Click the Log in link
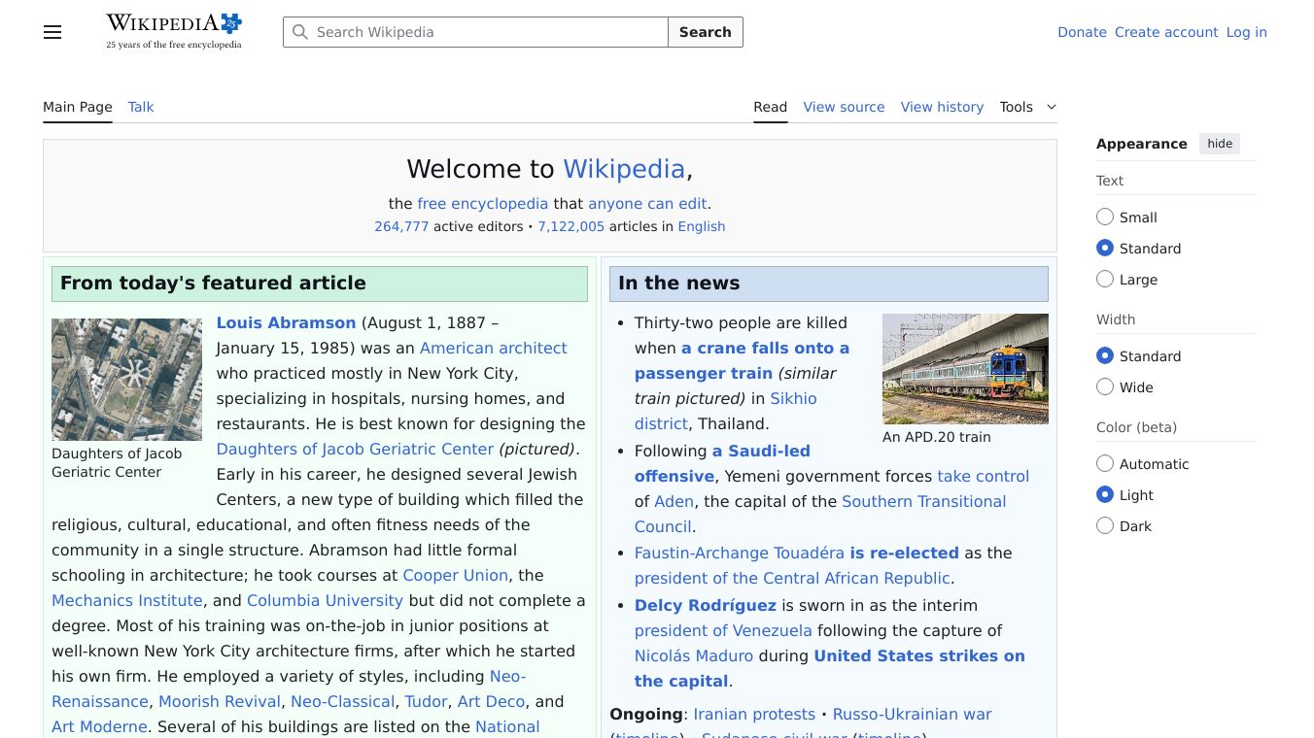The height and width of the screenshot is (738, 1314). pyautogui.click(x=1247, y=32)
